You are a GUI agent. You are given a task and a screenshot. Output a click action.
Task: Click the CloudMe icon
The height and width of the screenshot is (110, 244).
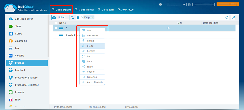point(10,56)
